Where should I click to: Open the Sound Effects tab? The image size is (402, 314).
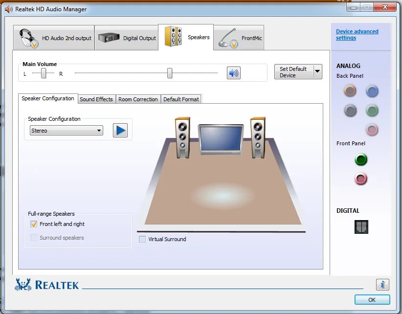pos(96,99)
